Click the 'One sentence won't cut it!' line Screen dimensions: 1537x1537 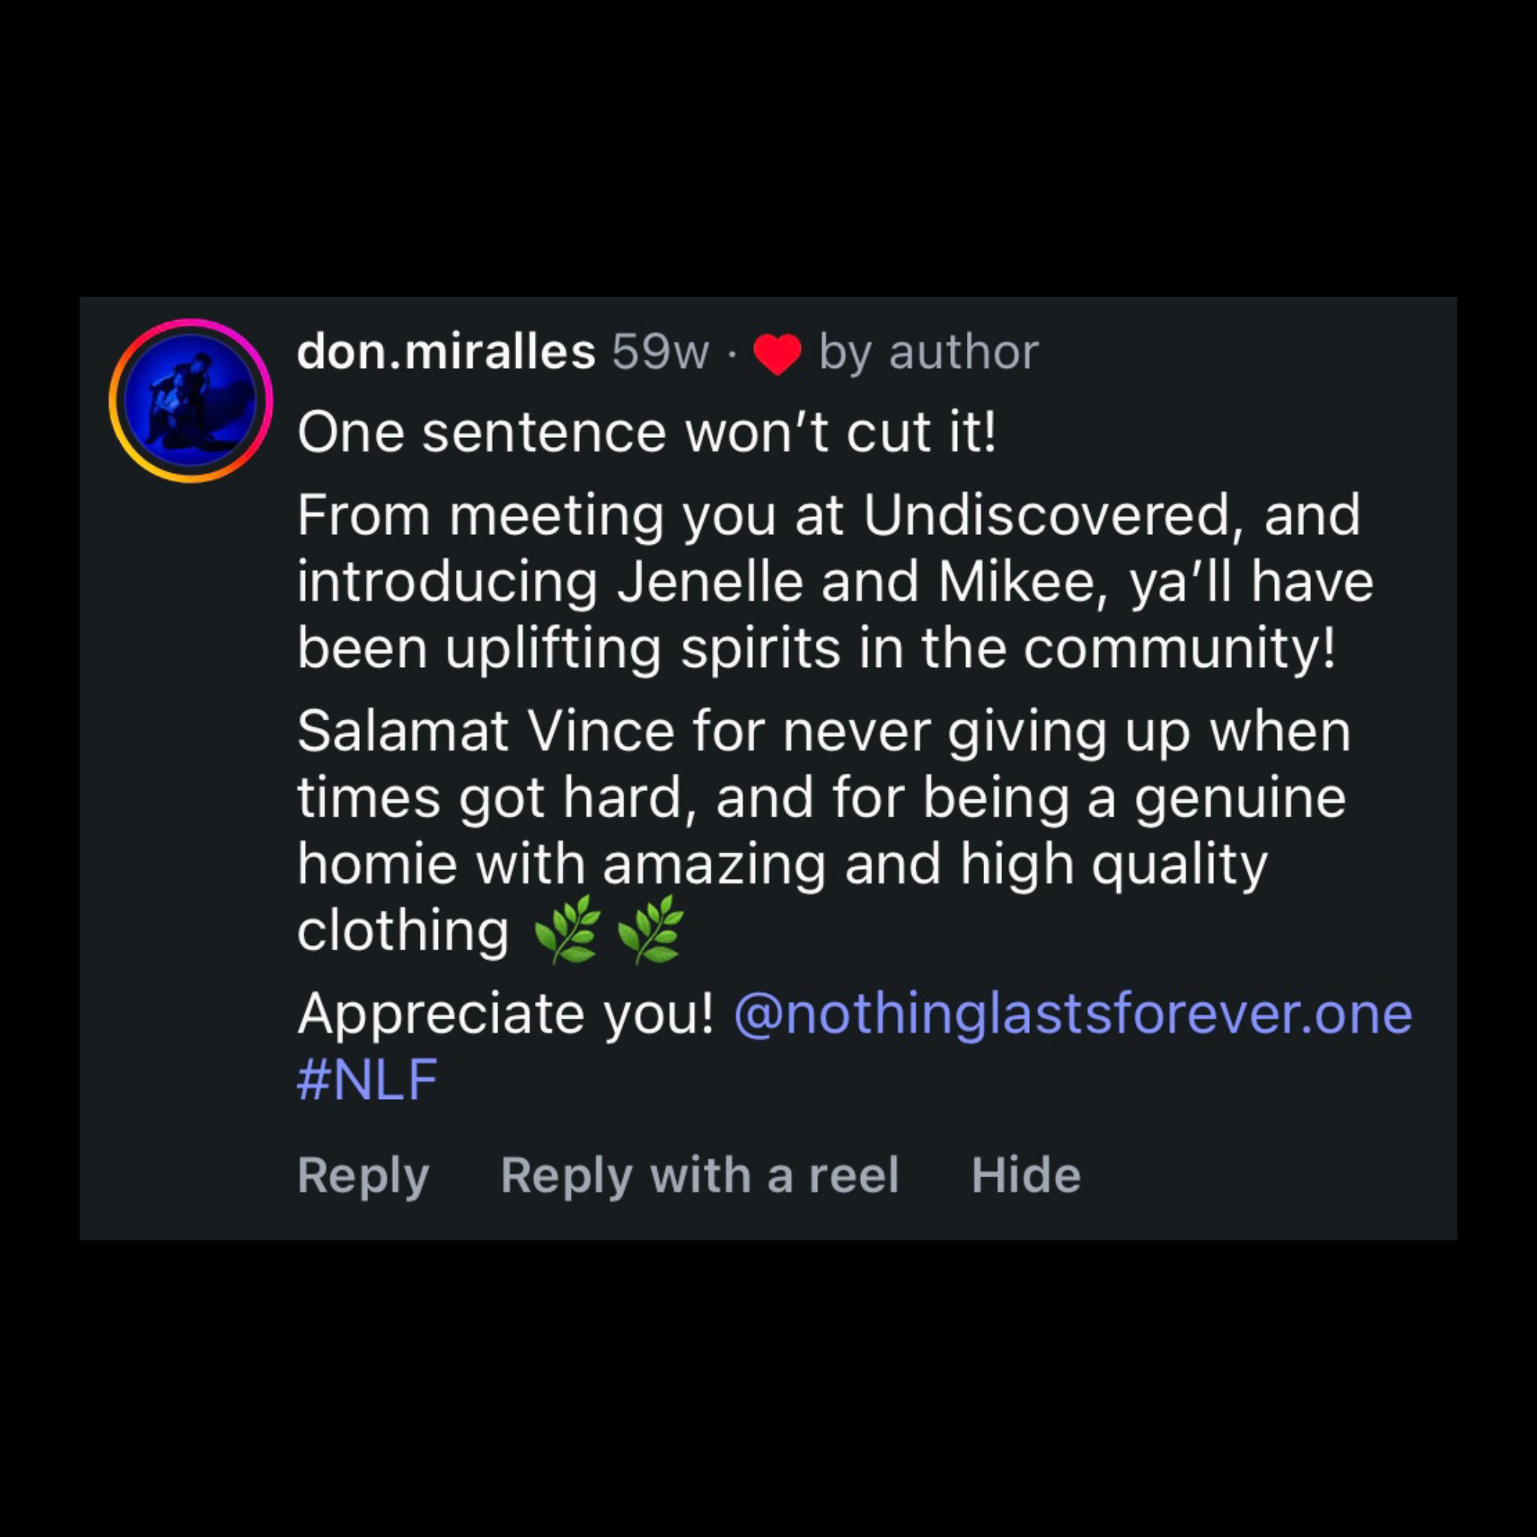647,433
